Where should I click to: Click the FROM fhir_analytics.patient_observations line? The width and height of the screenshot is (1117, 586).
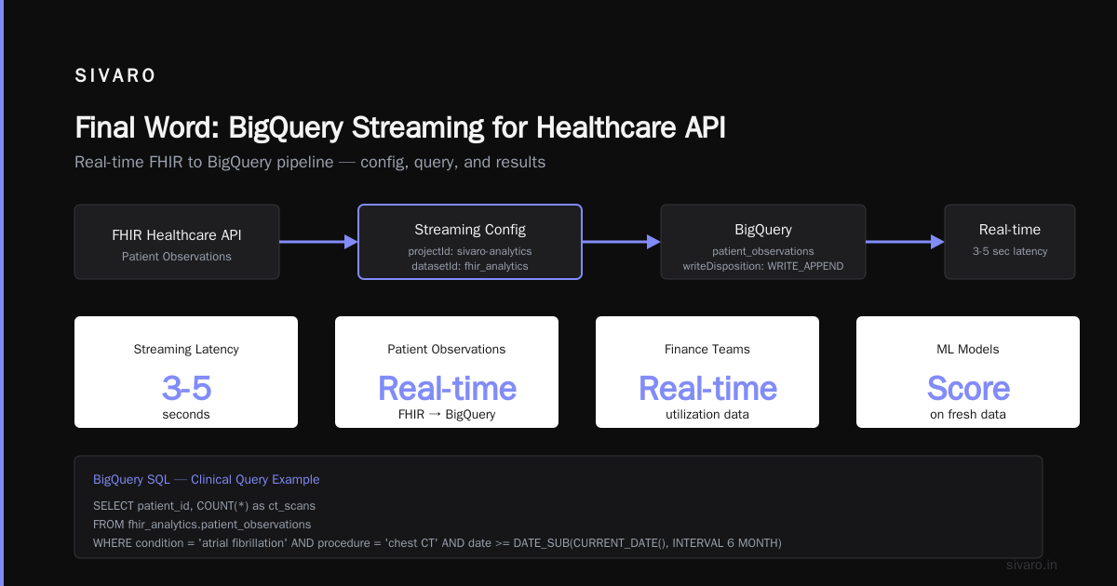click(x=202, y=525)
